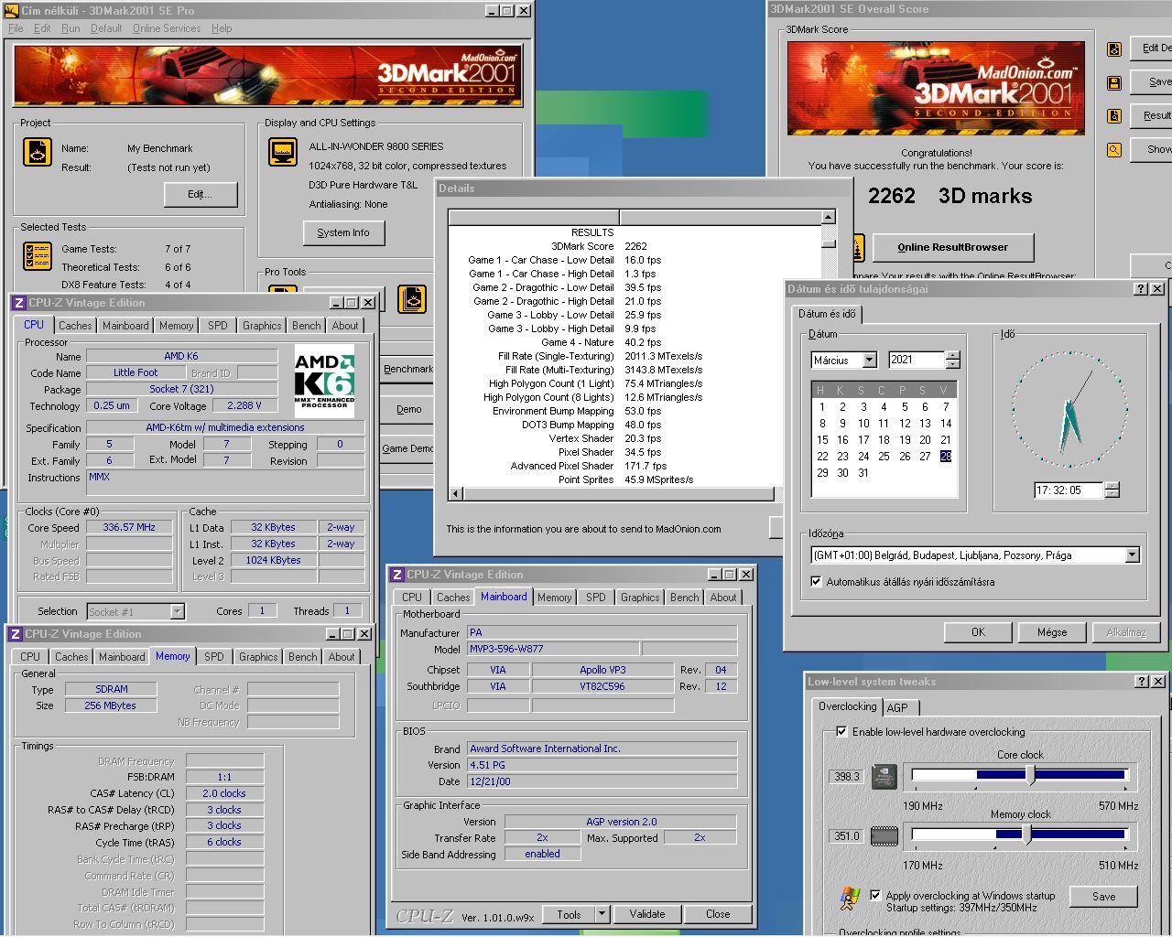Open the File menu in 3DMark

point(16,28)
